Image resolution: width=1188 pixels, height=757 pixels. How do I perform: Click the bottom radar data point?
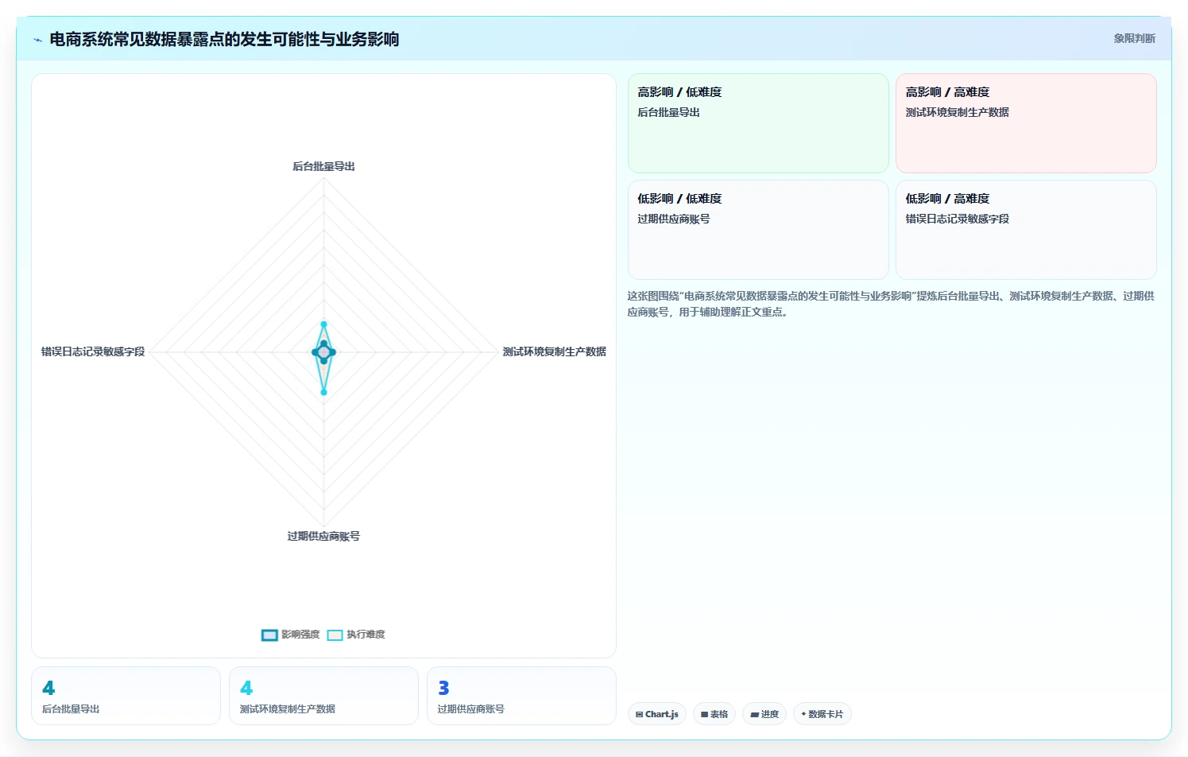pyautogui.click(x=323, y=392)
